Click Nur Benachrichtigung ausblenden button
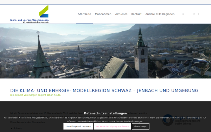 (x=112, y=126)
